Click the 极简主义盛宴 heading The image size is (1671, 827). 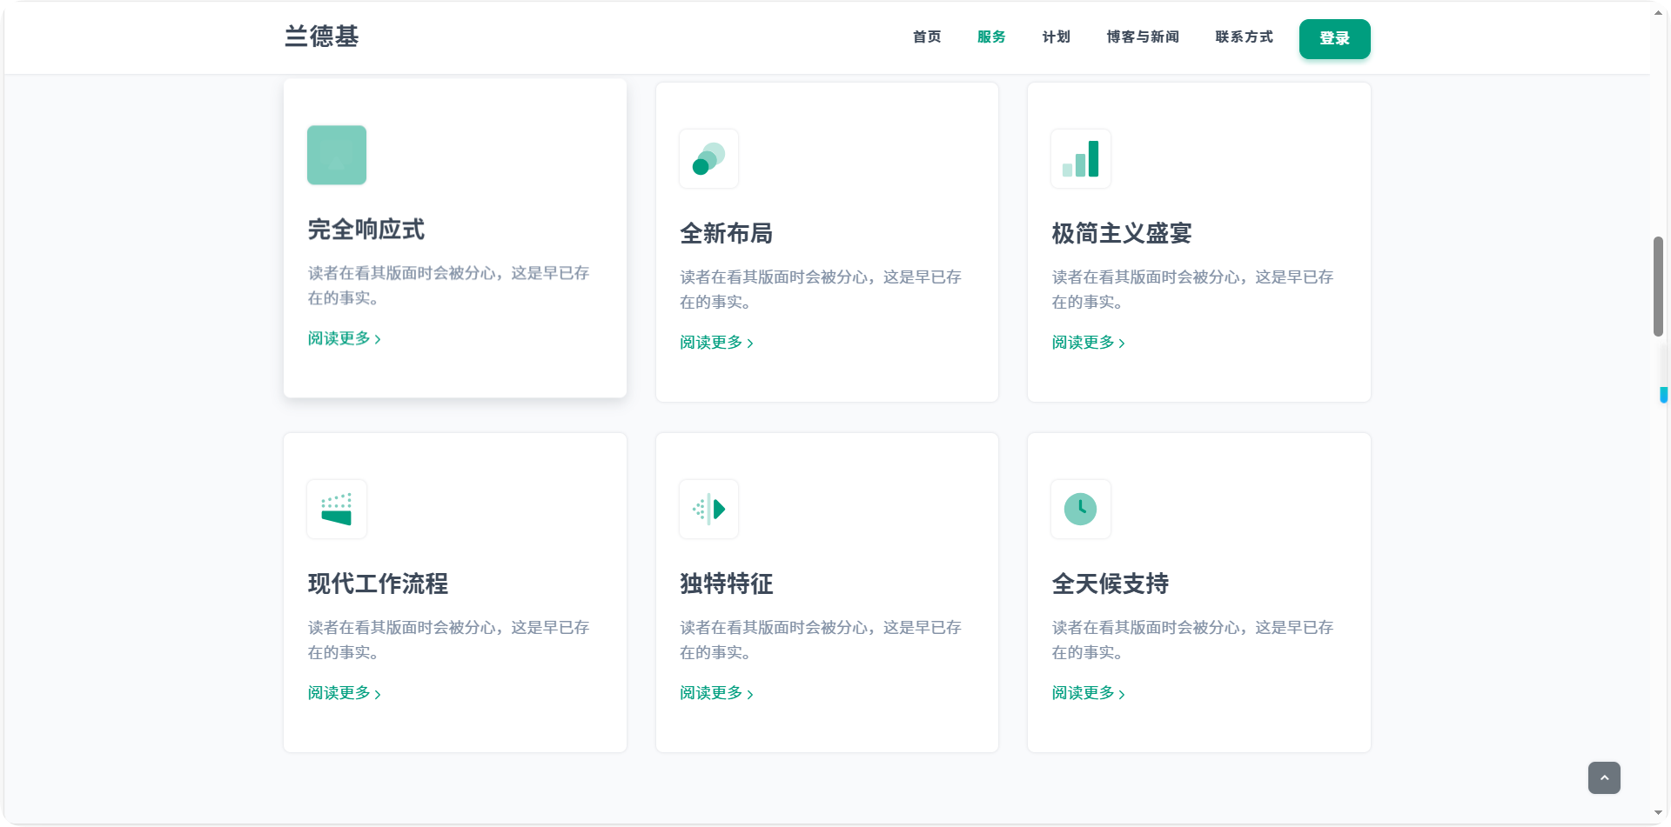1122,233
